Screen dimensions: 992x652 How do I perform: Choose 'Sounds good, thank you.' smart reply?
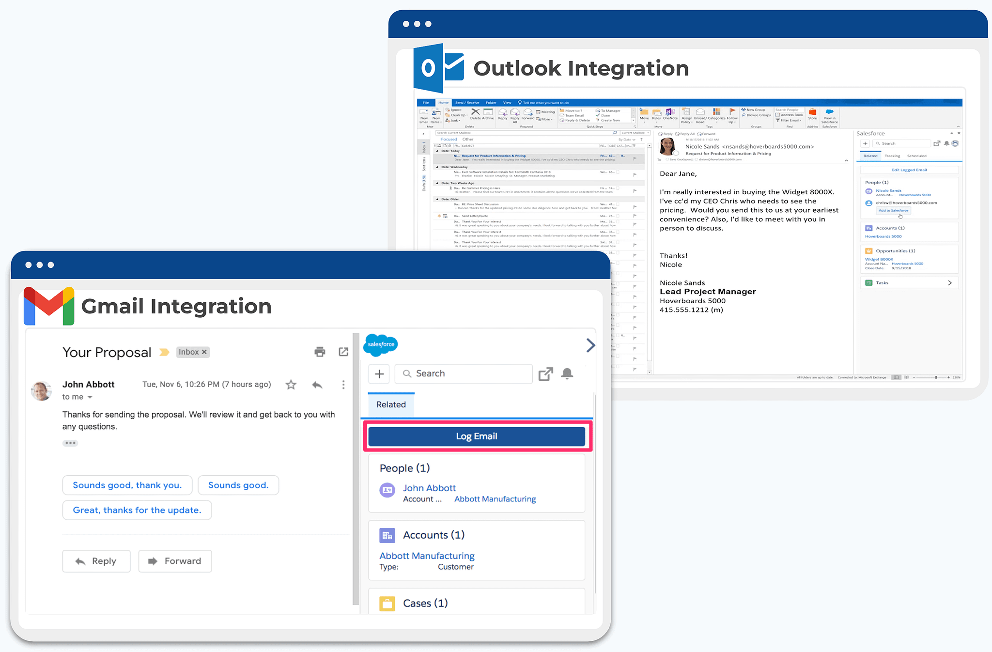click(x=127, y=485)
